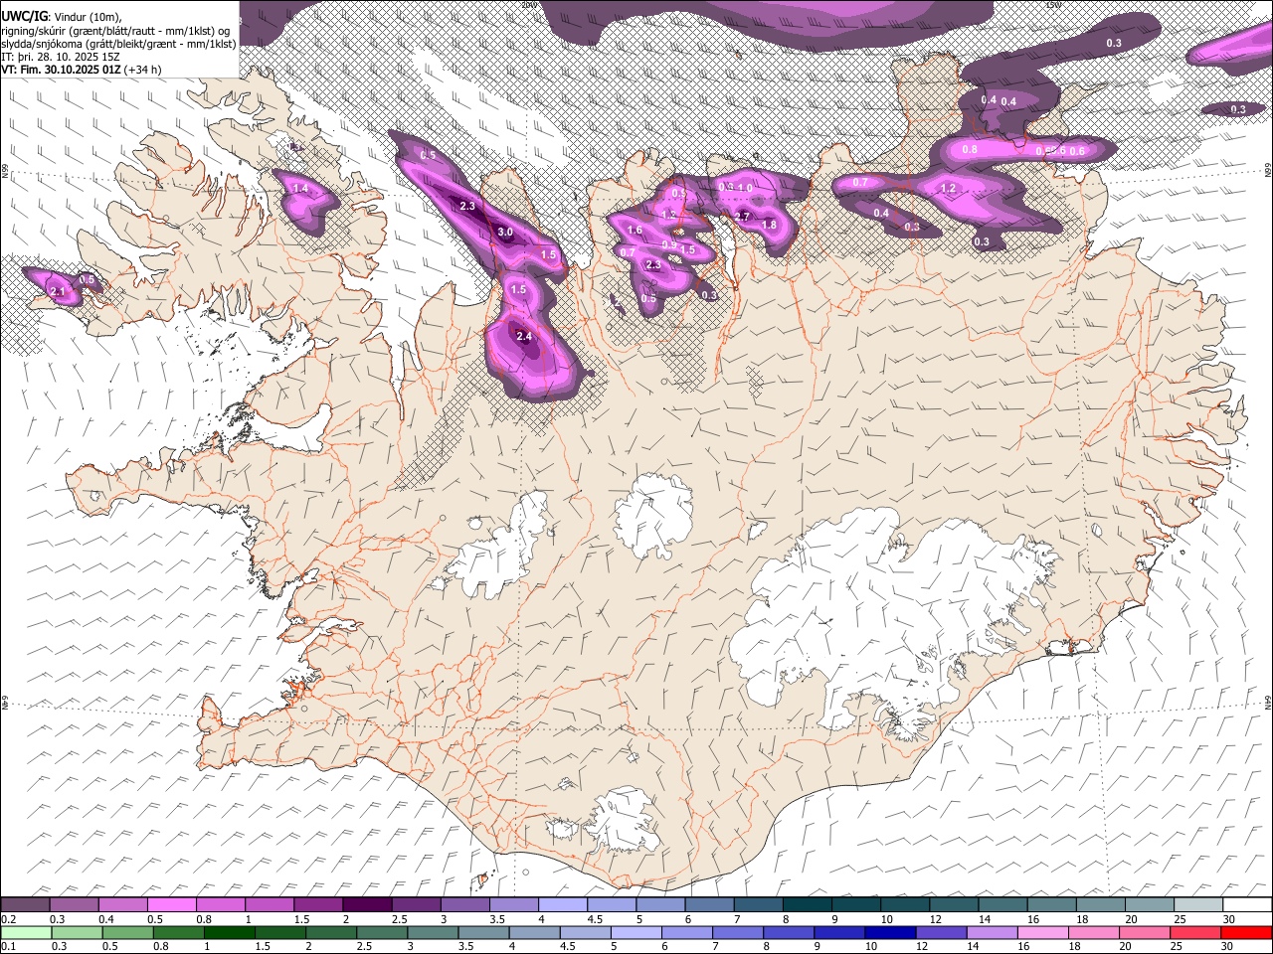1273x954 pixels.
Task: Click the 1.8 precipitation value label
Action: pos(769,225)
